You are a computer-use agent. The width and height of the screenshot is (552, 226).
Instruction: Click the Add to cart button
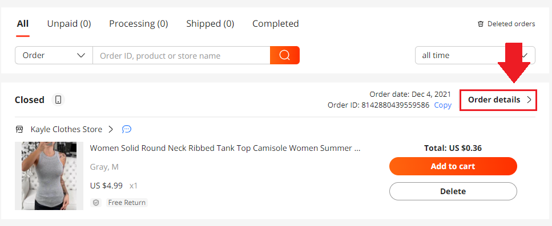[x=453, y=166]
